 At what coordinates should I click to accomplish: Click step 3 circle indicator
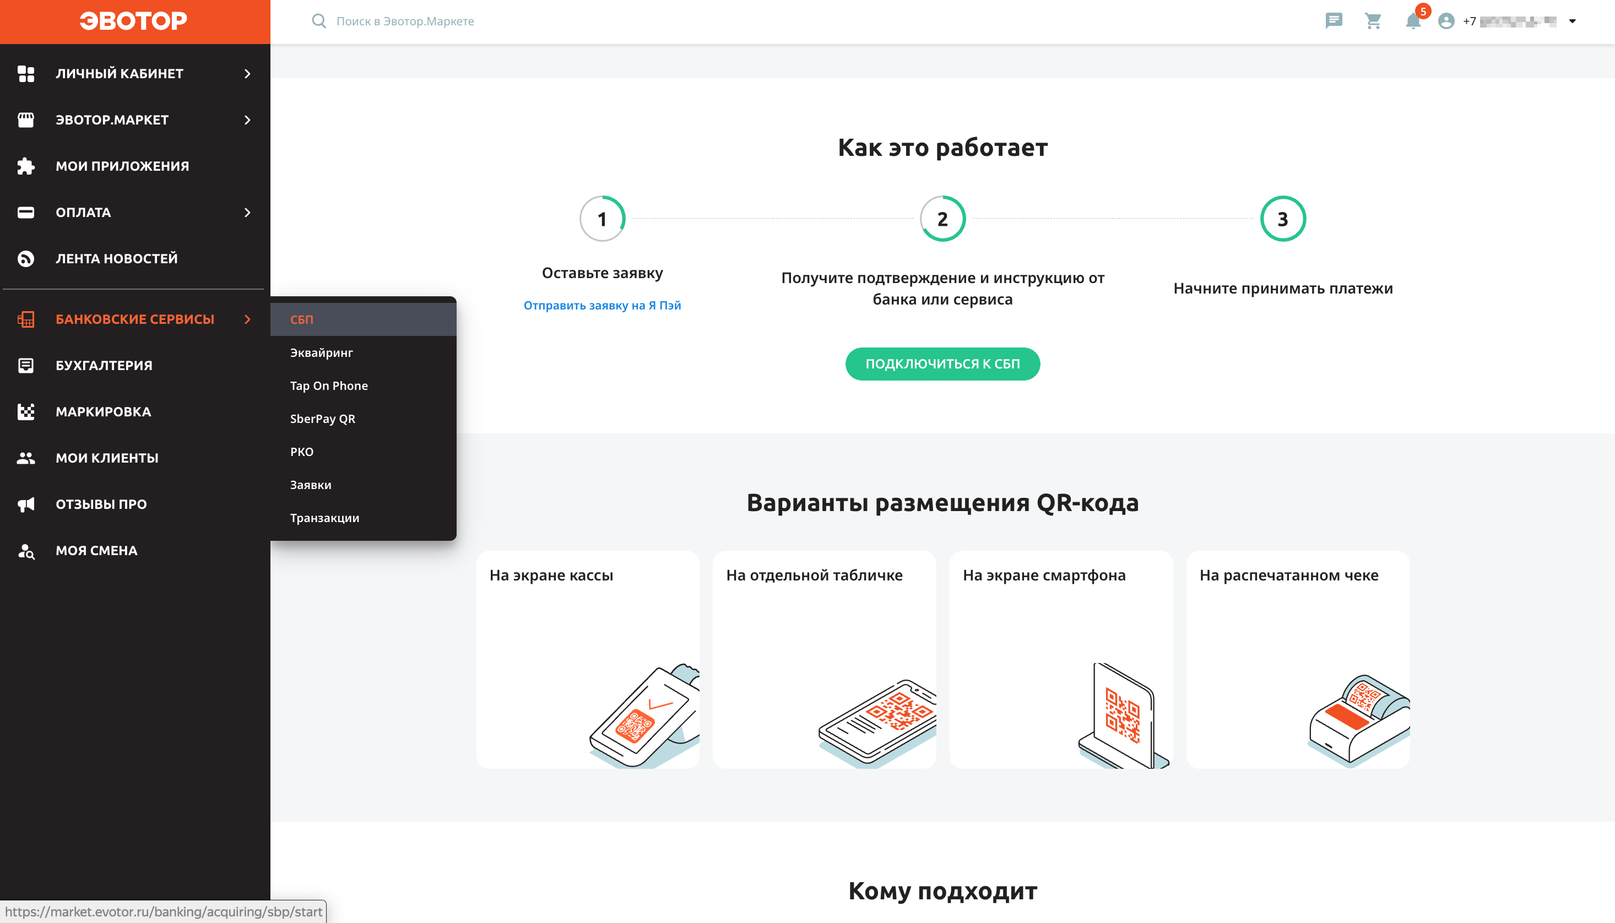coord(1283,219)
